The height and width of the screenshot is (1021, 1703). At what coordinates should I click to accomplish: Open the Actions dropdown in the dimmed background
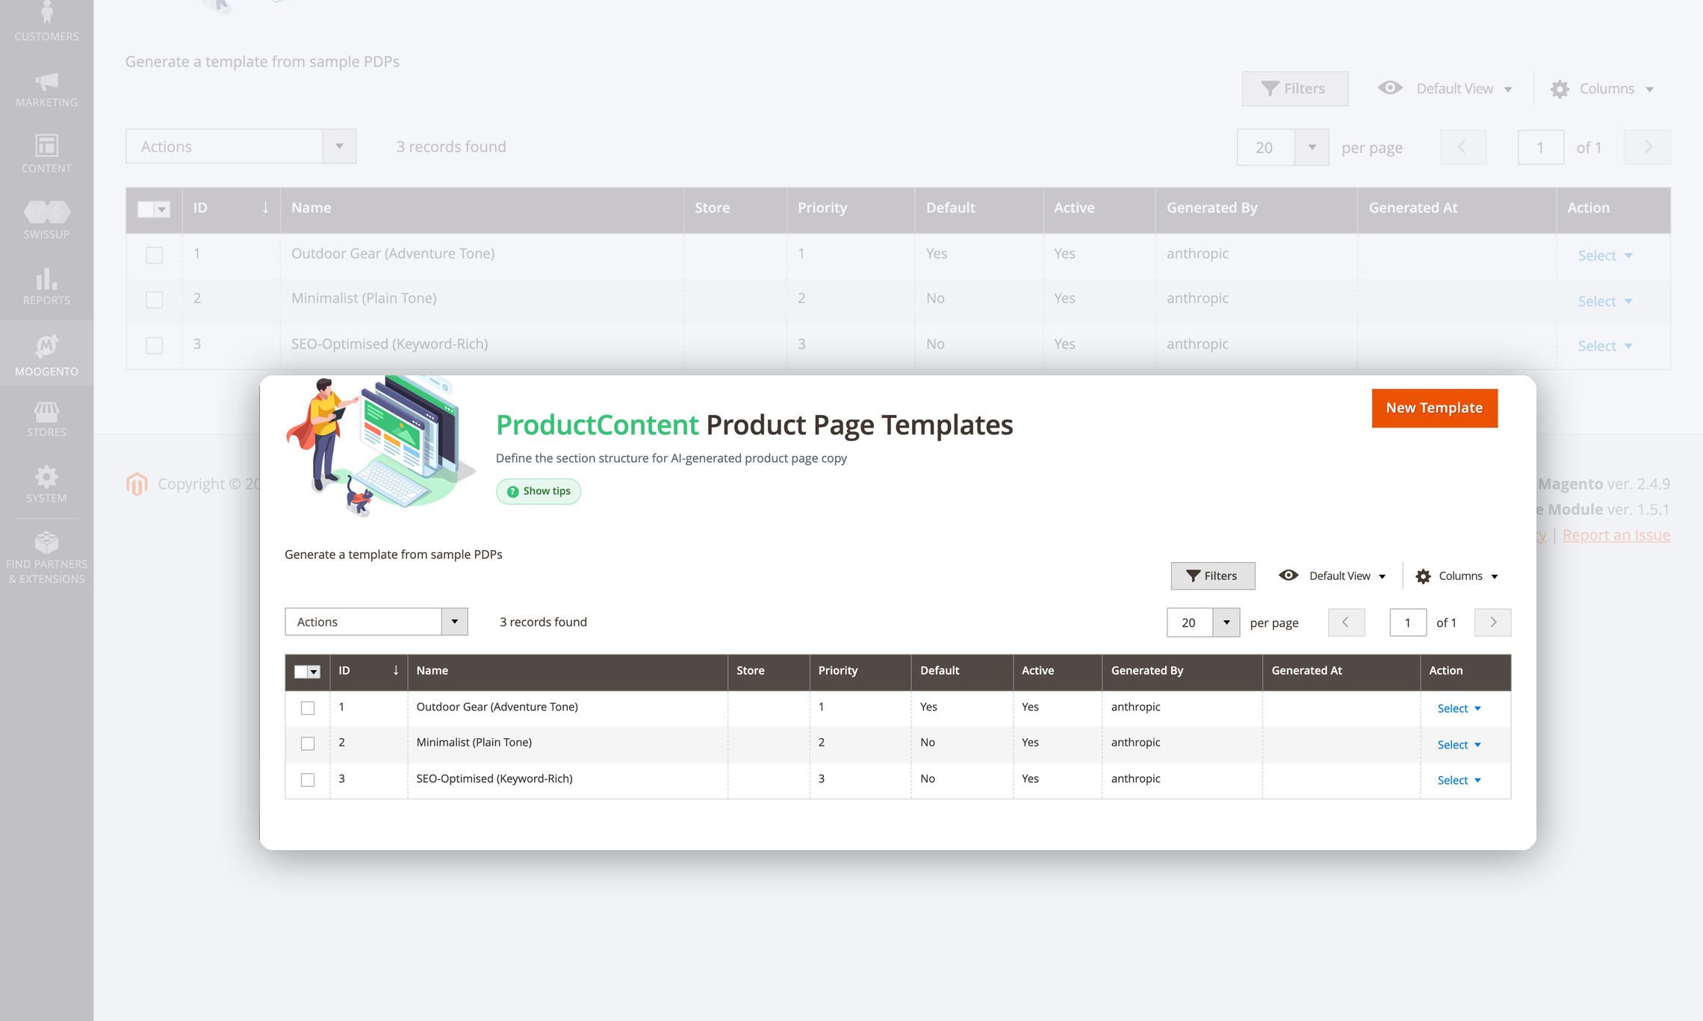tap(241, 146)
